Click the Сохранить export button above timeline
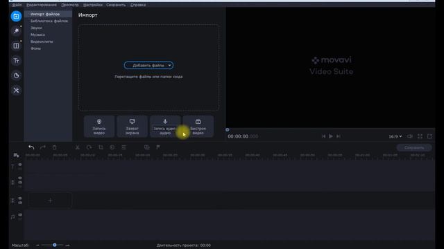Image resolution: width=444 pixels, height=249 pixels. click(414, 147)
